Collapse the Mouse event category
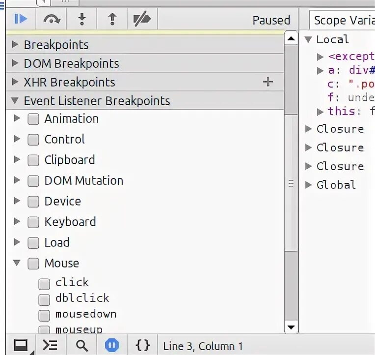Viewport: 375px width, 355px height. (17, 263)
